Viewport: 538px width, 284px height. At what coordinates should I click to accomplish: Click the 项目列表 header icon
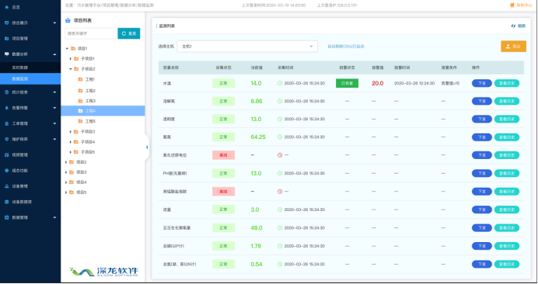pos(68,20)
